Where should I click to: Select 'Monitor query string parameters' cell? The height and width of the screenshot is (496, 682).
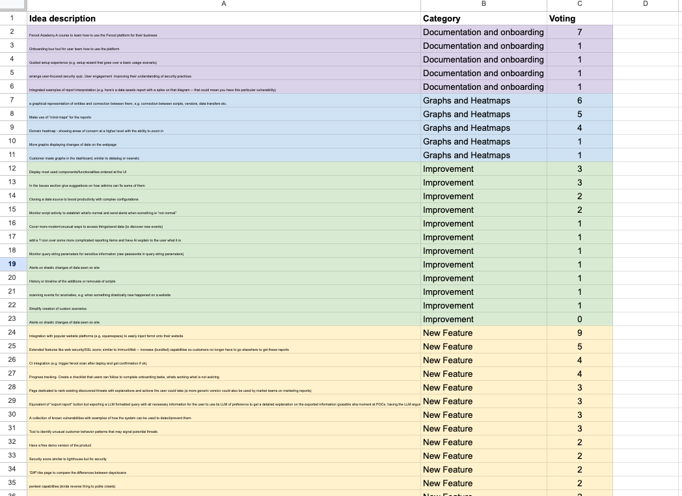(x=224, y=251)
